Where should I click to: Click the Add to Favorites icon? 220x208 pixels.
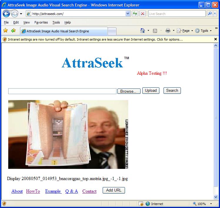[13, 31]
